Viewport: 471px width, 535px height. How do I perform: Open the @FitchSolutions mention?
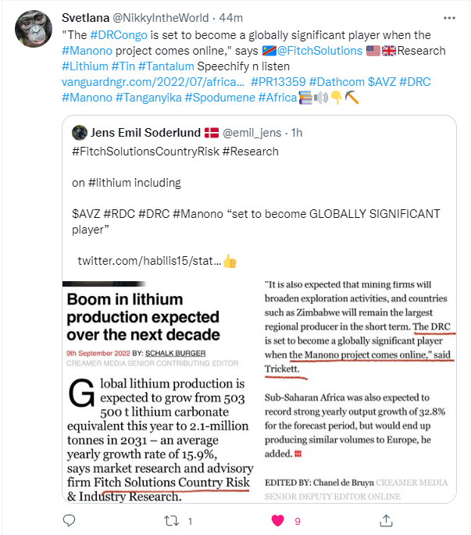pyautogui.click(x=319, y=51)
